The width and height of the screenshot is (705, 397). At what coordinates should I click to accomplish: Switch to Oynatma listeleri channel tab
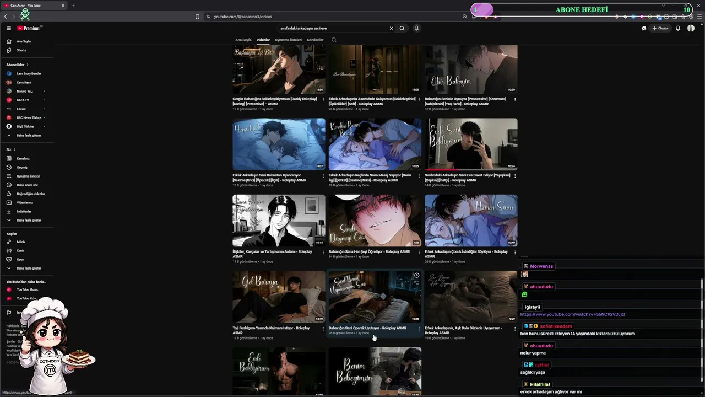(289, 40)
